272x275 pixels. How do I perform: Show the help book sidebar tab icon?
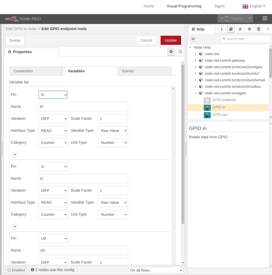tap(231, 29)
